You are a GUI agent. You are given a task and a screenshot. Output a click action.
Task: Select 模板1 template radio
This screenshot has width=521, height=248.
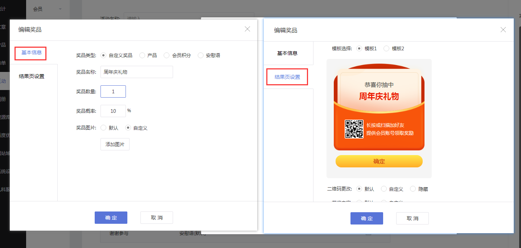coord(359,48)
